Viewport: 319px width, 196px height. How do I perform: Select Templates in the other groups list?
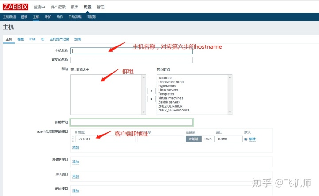pyautogui.click(x=166, y=94)
